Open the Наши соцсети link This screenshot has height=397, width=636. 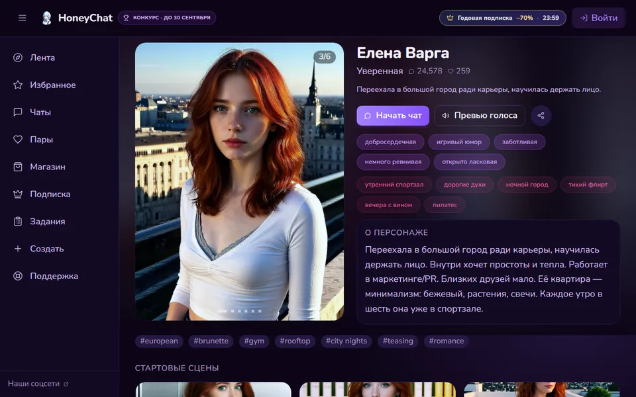[x=38, y=384]
